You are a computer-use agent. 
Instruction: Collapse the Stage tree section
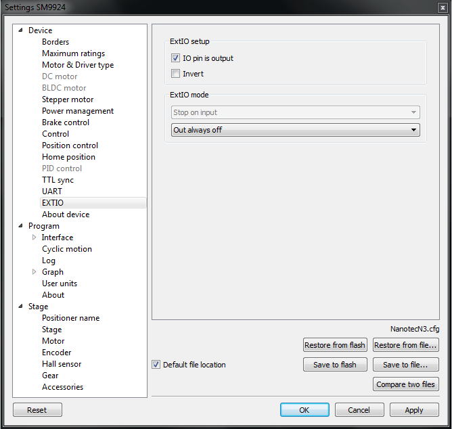[20, 307]
